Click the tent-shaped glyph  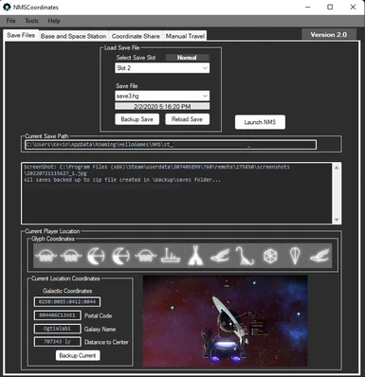click(x=195, y=256)
